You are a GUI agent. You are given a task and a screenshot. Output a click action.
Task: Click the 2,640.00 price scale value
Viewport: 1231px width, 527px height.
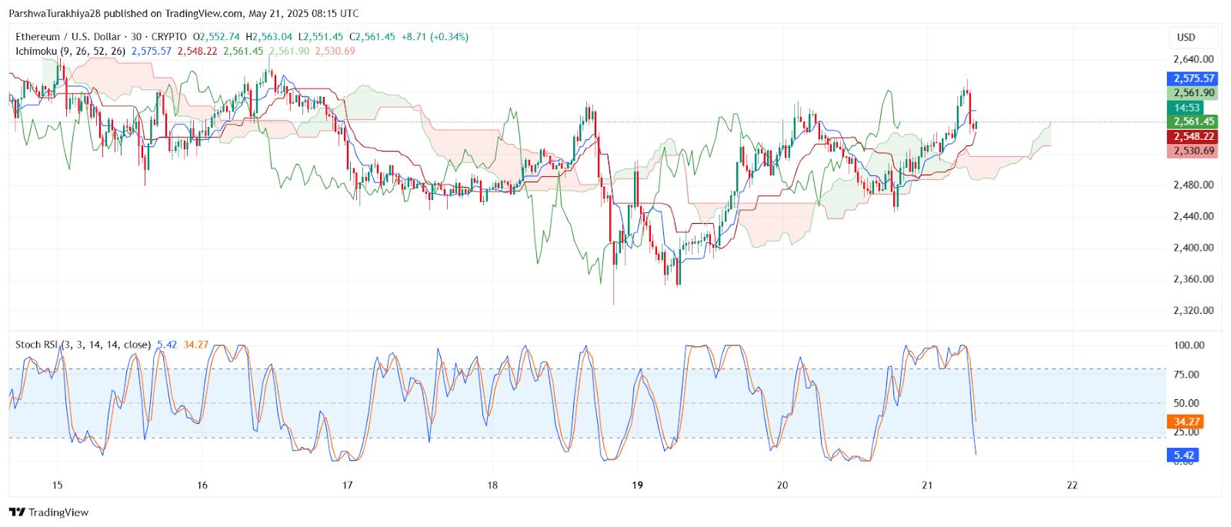pos(1193,59)
